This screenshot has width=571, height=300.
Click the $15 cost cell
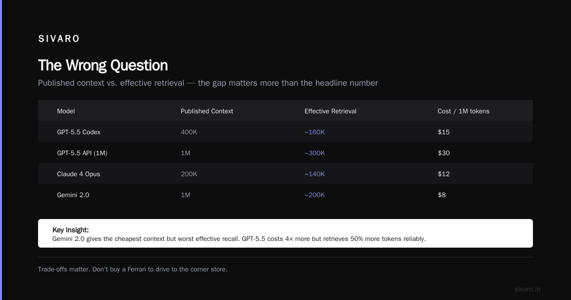443,132
